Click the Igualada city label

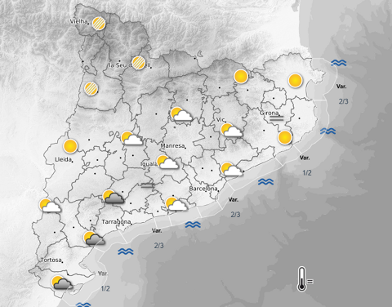[149, 163]
